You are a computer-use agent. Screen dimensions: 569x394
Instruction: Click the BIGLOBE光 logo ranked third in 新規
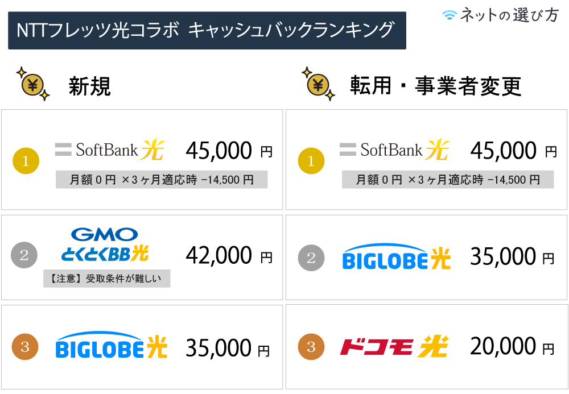112,345
